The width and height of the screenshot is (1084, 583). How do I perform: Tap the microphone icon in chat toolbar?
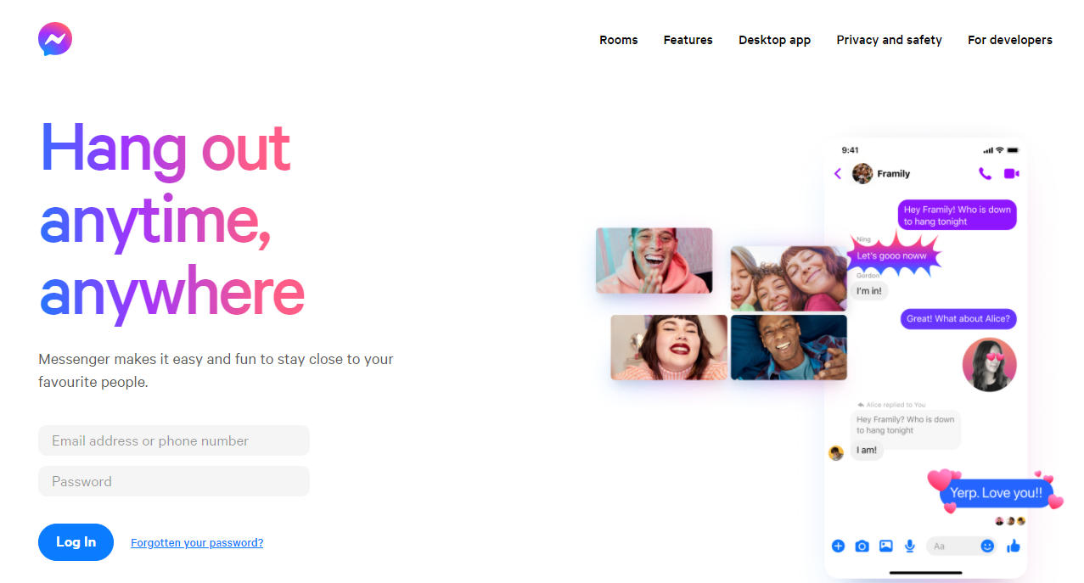pyautogui.click(x=910, y=546)
